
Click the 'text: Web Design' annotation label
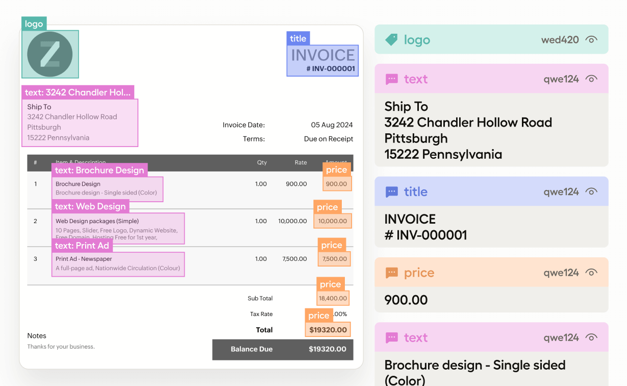pos(90,206)
